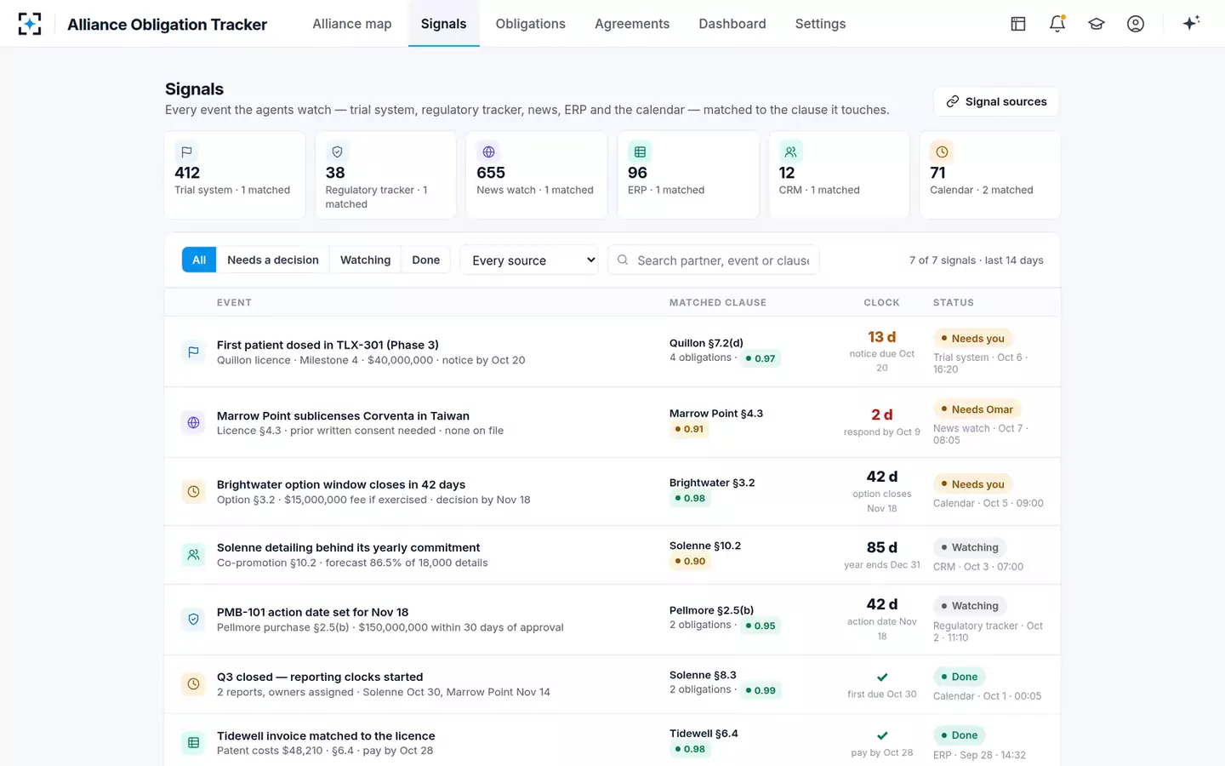
Task: Click the 0.99 confidence score chip
Action: coord(761,690)
